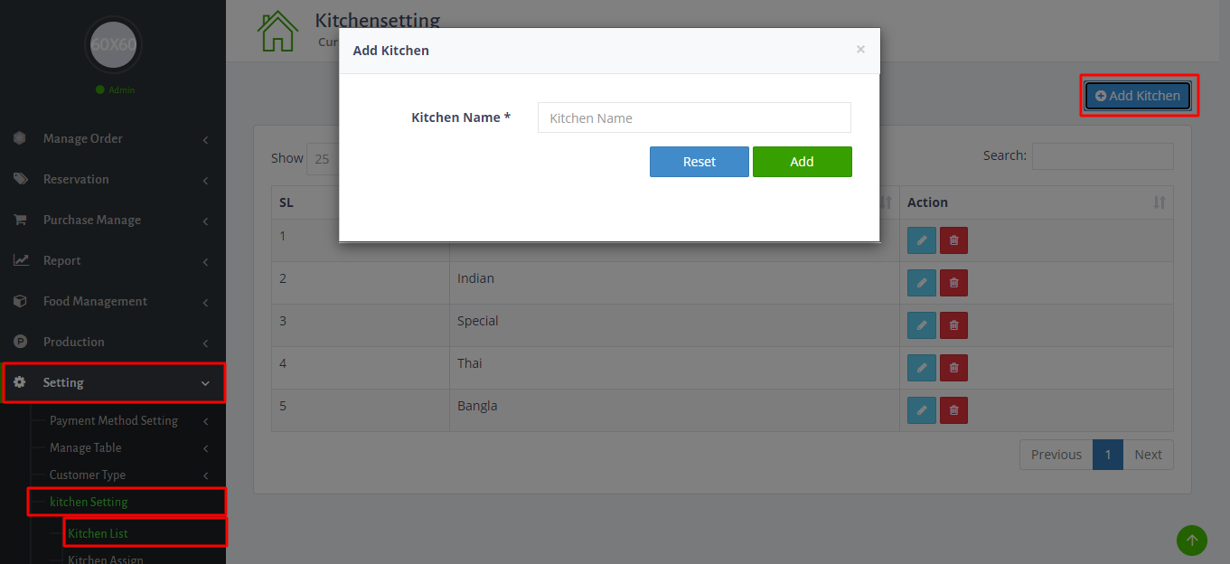Click the delete trash icon for Indian kitchen
The image size is (1230, 564).
953,283
